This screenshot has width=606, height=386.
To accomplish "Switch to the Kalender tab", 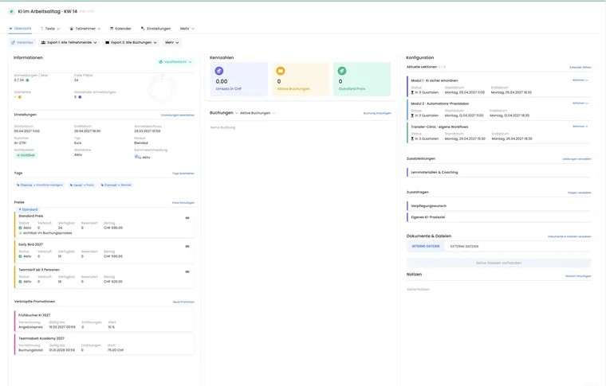I will pyautogui.click(x=120, y=29).
